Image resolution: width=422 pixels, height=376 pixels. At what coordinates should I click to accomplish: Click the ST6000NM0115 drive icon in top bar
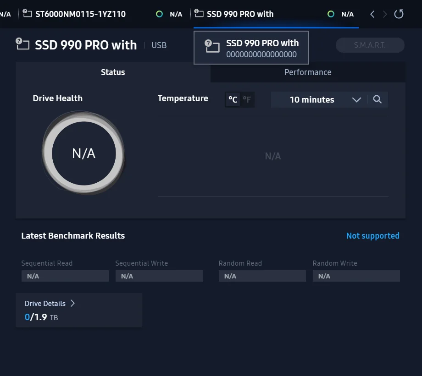click(x=28, y=13)
